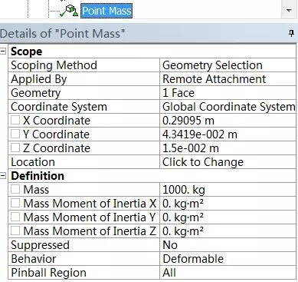This screenshot has width=298, height=282.
Task: Toggle Z Coordinate parameter checkbox
Action: coord(15,148)
